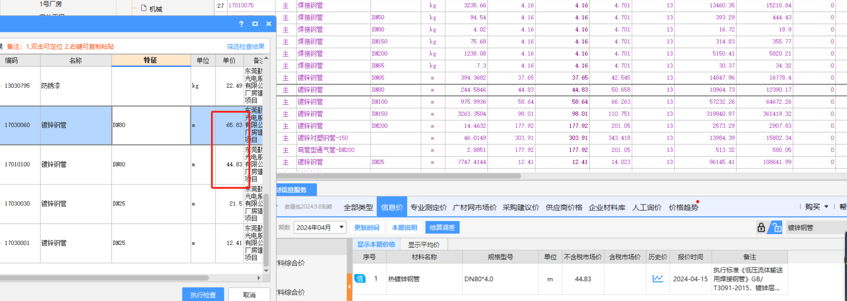Click the DN80*4.0 specification cell
This screenshot has height=301, width=847.
pyautogui.click(x=500, y=279)
